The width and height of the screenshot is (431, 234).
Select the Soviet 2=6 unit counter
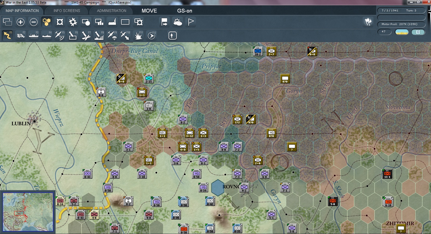tap(258, 160)
